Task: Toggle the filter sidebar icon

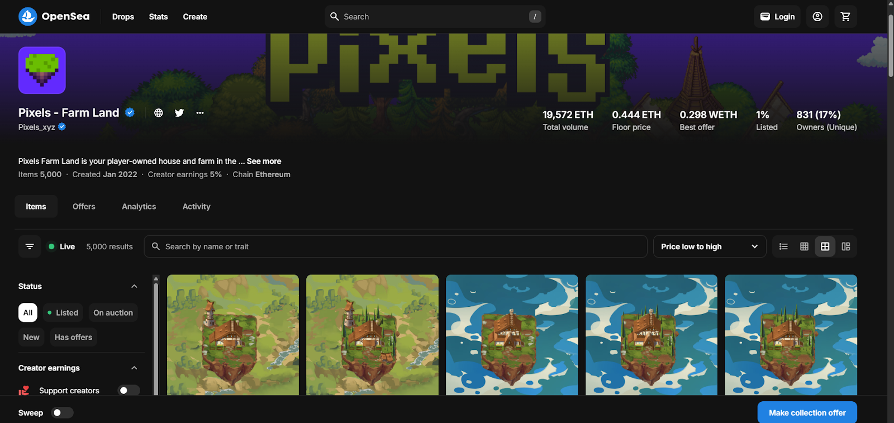Action: click(x=30, y=246)
